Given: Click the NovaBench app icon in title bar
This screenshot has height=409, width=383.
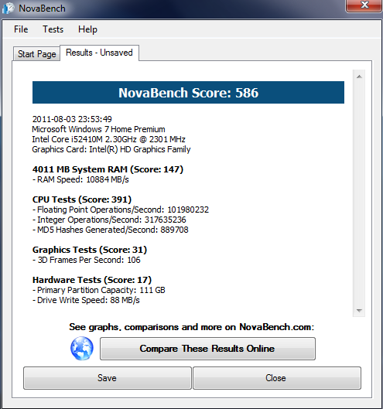Looking at the screenshot, I should (x=9, y=8).
